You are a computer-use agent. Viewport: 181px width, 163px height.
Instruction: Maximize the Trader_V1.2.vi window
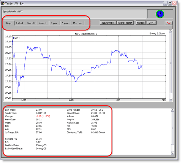(170, 3)
